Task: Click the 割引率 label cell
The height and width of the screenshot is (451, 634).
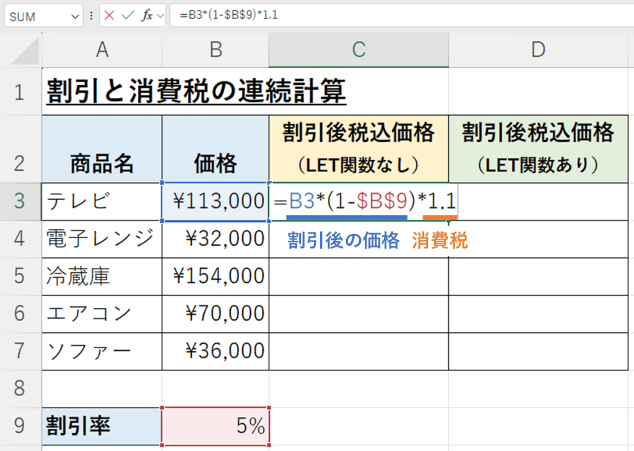Action: tap(102, 426)
